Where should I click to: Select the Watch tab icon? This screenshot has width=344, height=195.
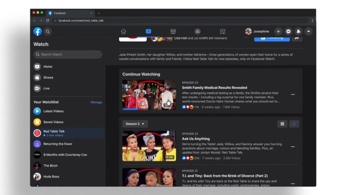pos(148,31)
